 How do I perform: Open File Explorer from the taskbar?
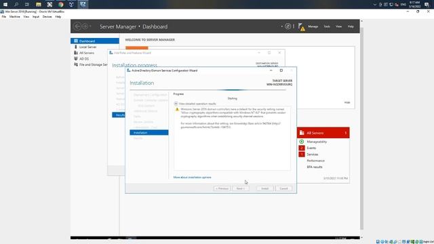(x=39, y=5)
